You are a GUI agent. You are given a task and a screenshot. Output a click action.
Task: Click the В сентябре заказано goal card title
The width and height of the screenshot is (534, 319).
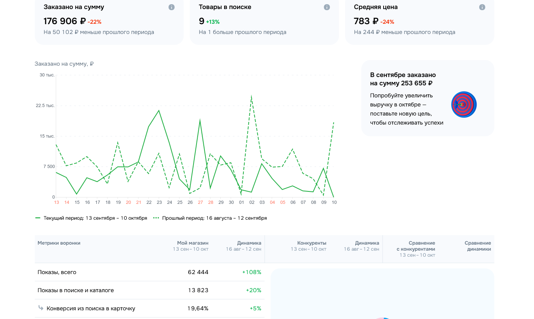pyautogui.click(x=403, y=79)
